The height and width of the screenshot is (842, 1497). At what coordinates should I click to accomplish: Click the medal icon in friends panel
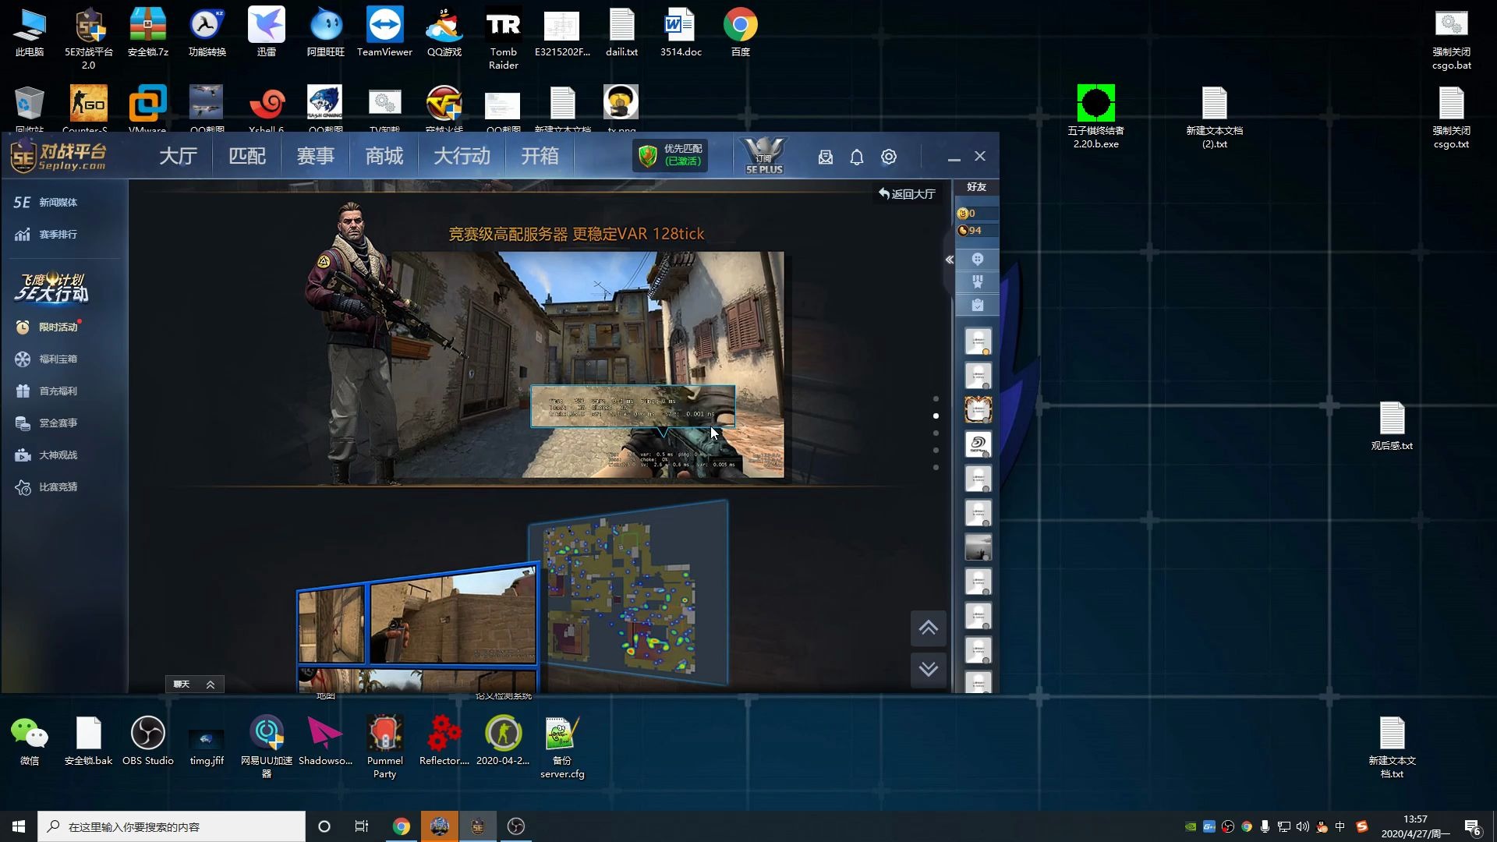pos(977,281)
